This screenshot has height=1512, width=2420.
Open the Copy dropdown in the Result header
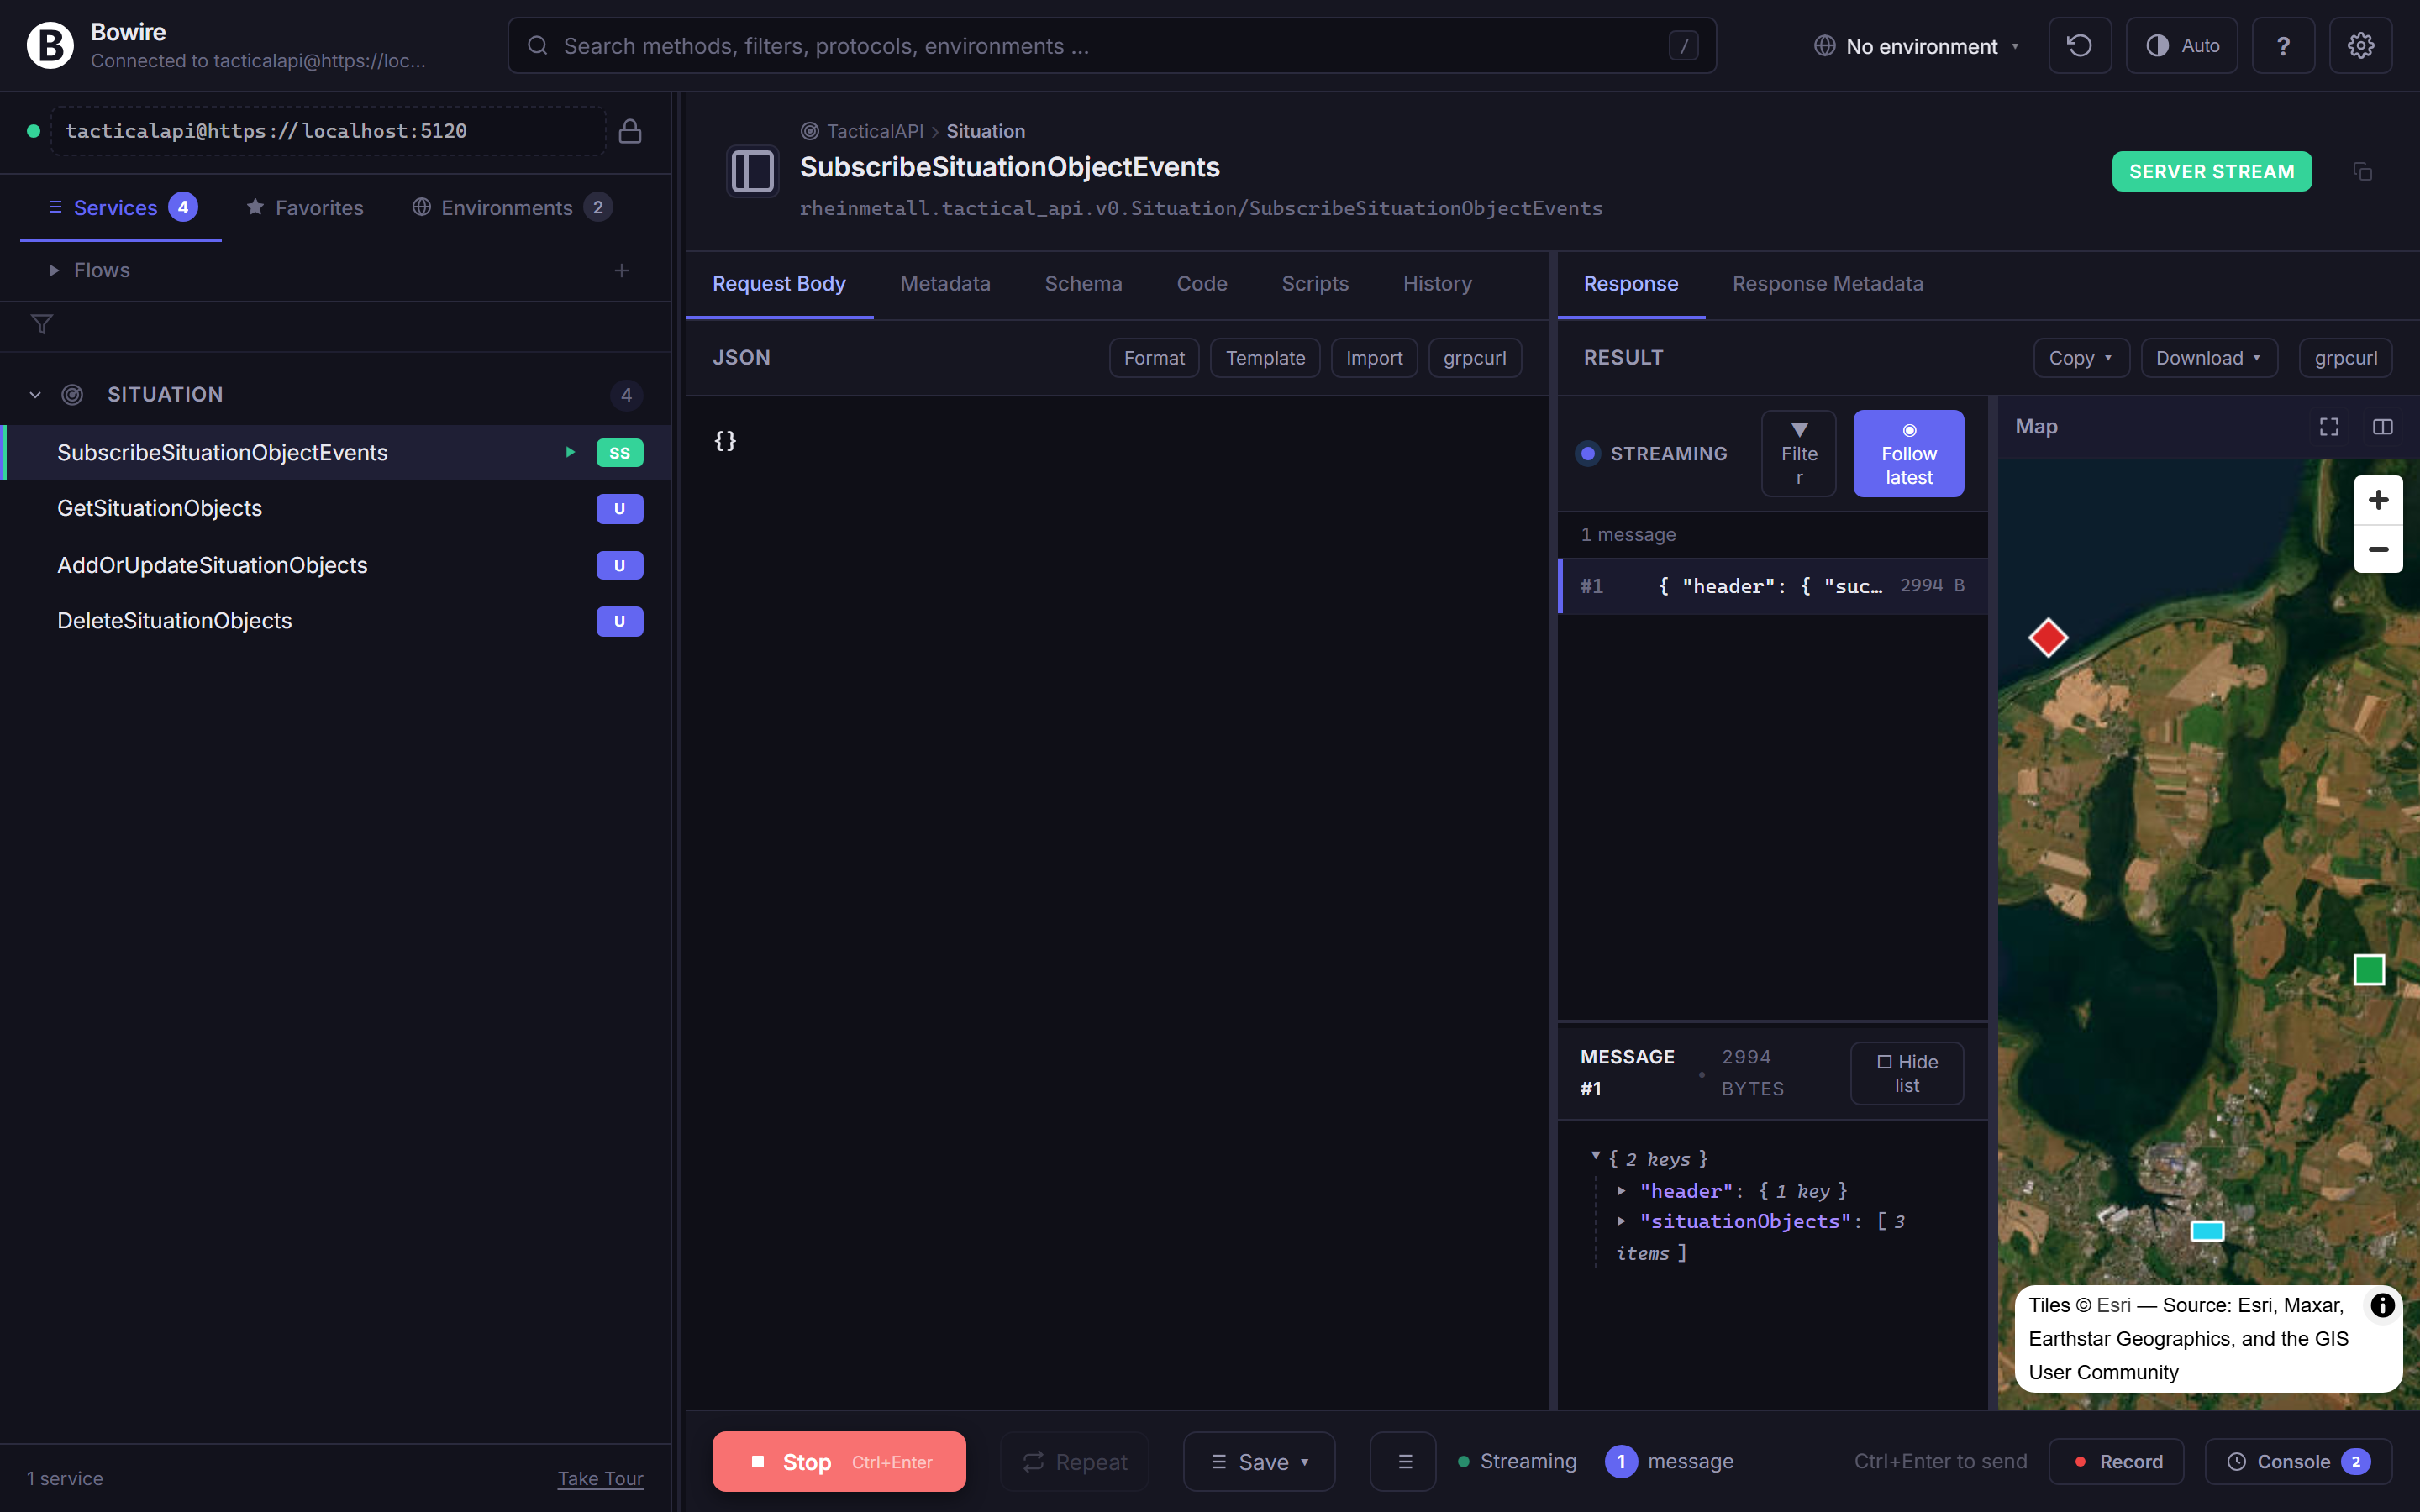click(x=2081, y=358)
